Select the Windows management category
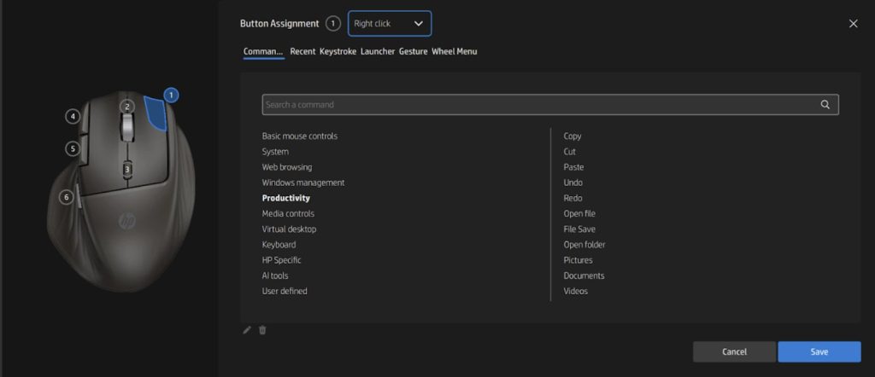Image resolution: width=875 pixels, height=377 pixels. 303,183
